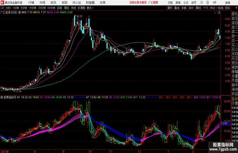Click the A1: 18.32 indicator value
Image resolution: width=238 pixels, height=153 pixels.
[x=22, y=97]
